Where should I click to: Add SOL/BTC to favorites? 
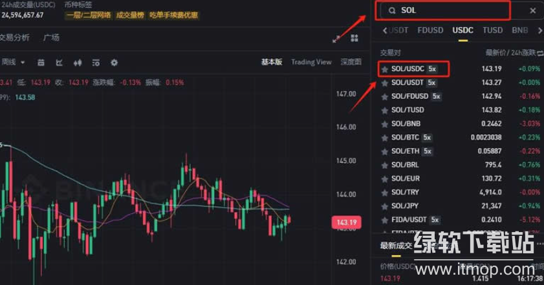coord(384,138)
